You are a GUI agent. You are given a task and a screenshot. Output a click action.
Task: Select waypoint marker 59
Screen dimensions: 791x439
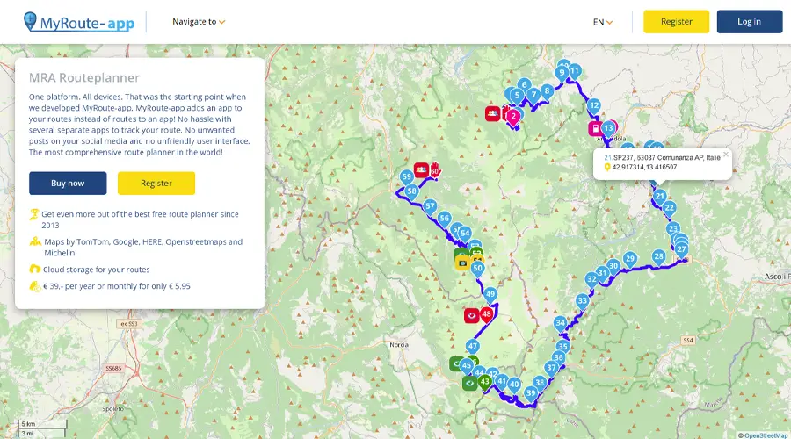407,177
